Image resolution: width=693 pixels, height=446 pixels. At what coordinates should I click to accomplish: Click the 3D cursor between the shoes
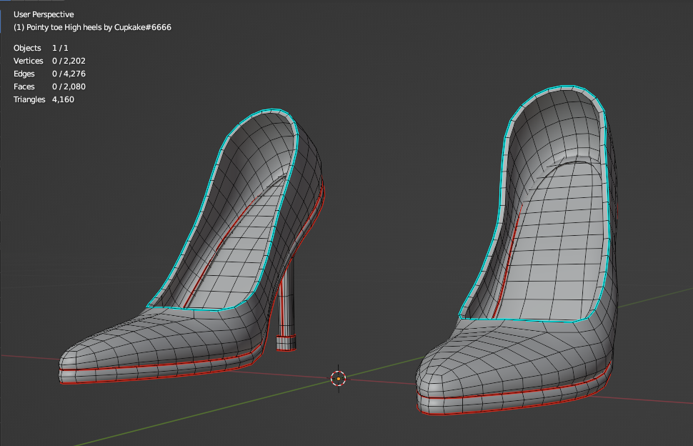338,378
